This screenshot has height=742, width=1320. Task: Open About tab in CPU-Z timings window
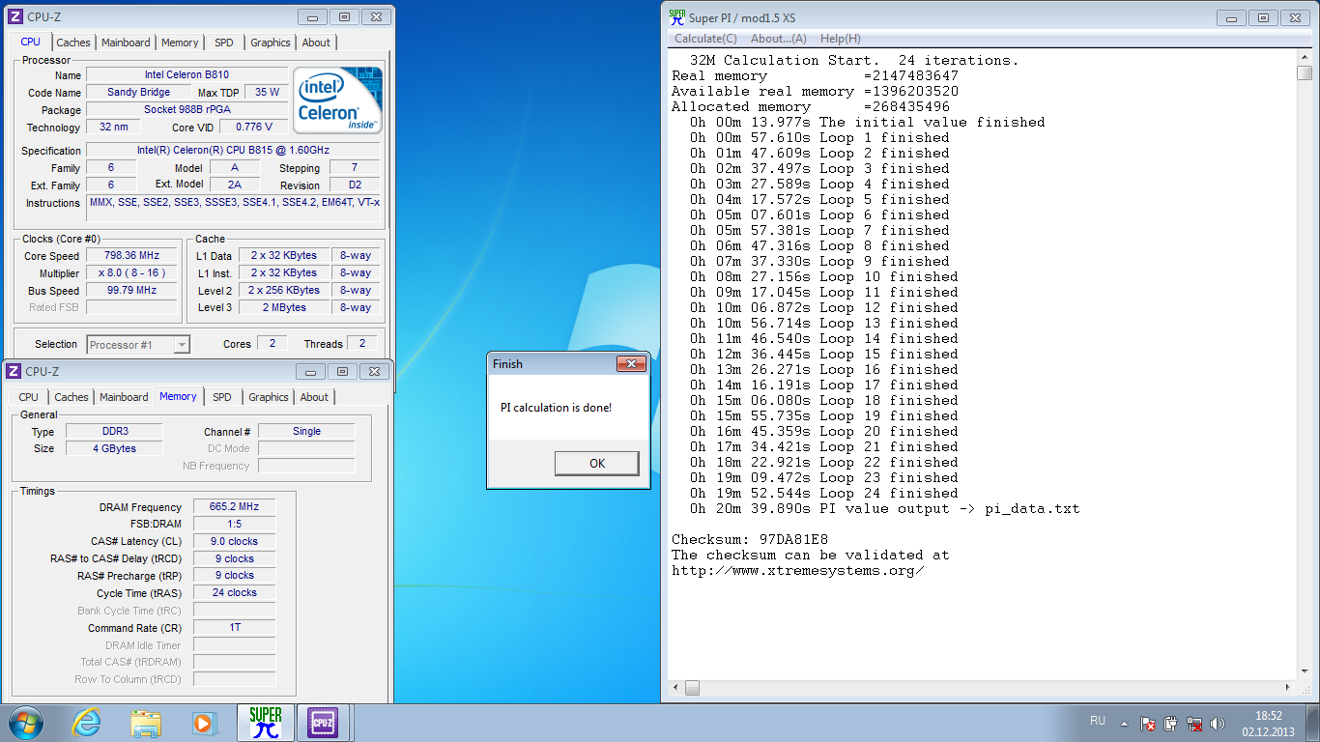pyautogui.click(x=314, y=397)
